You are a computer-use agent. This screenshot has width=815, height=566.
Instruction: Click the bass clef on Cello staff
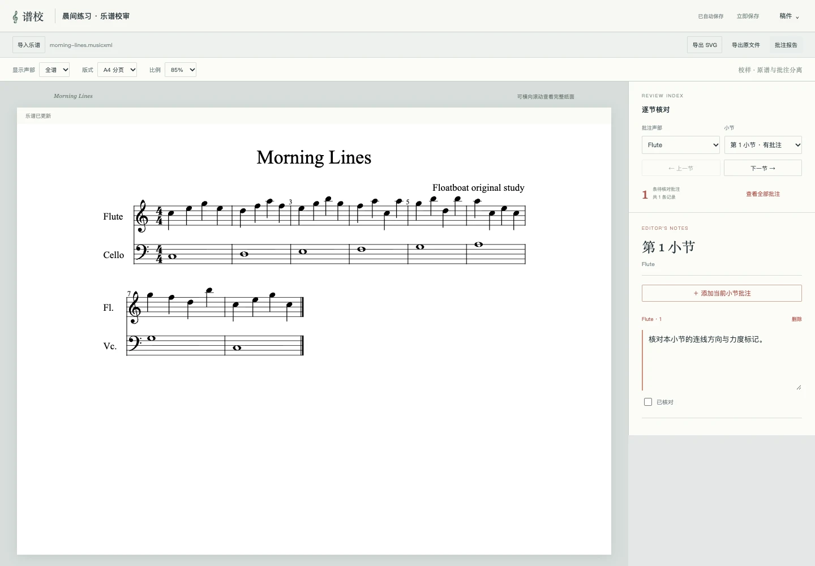coord(142,251)
